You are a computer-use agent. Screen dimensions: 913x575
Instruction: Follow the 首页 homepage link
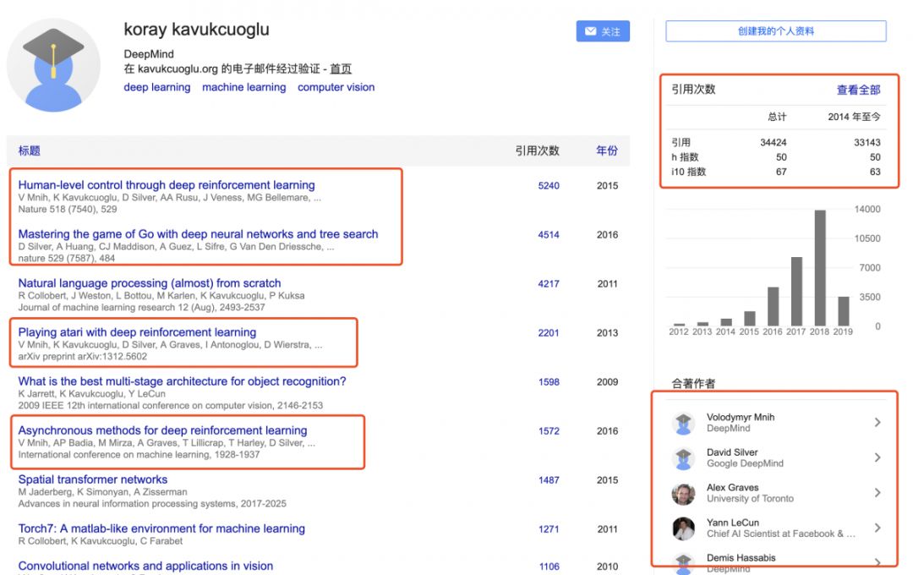point(341,69)
